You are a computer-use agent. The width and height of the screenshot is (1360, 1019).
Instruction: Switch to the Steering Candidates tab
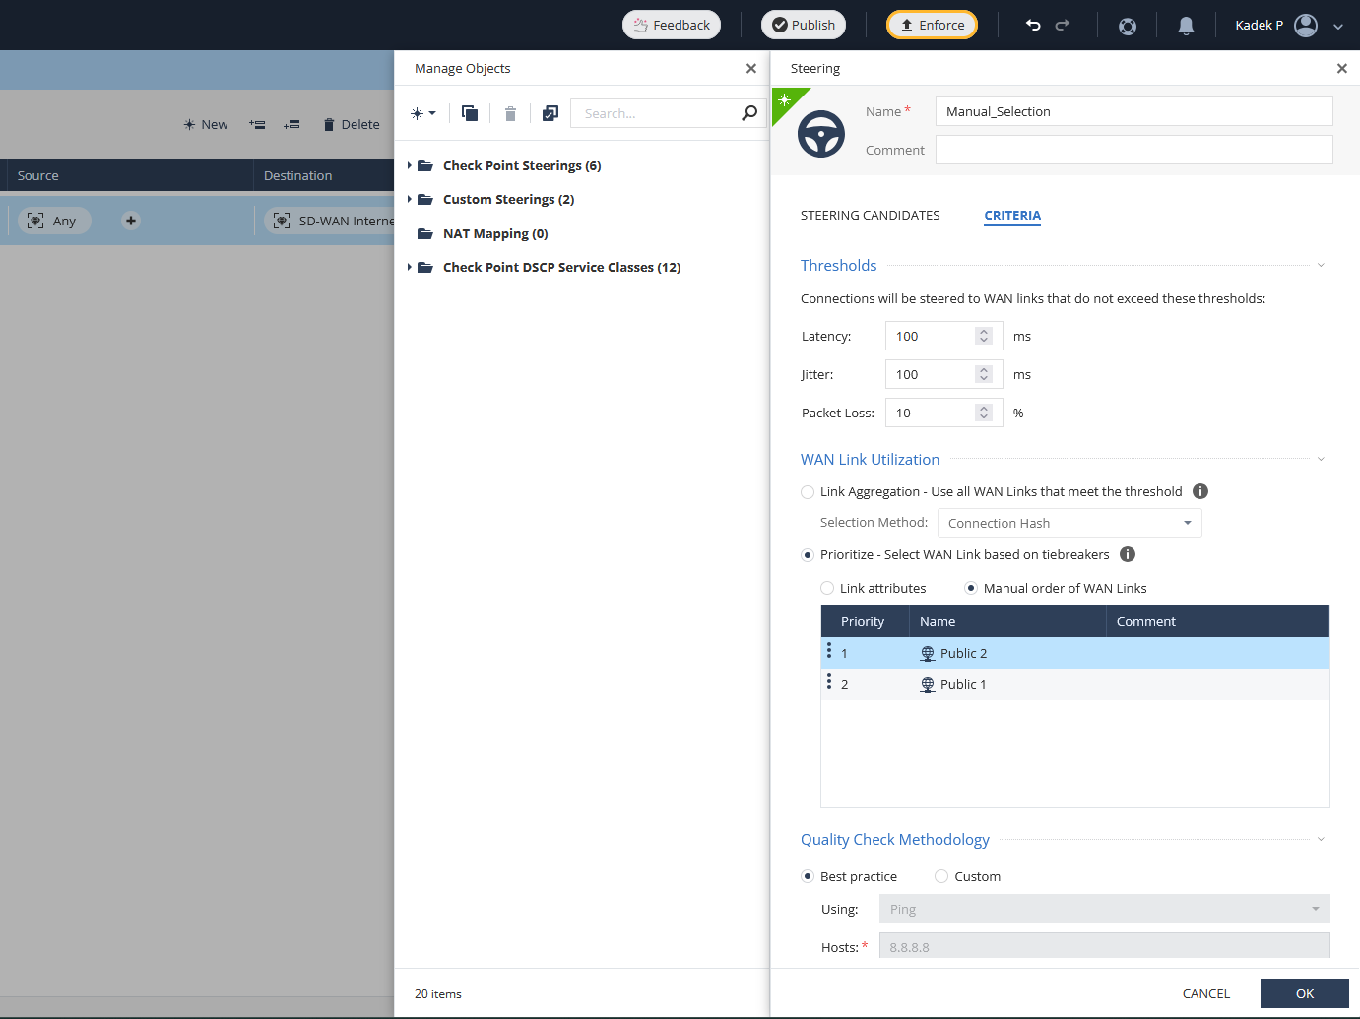click(x=870, y=216)
